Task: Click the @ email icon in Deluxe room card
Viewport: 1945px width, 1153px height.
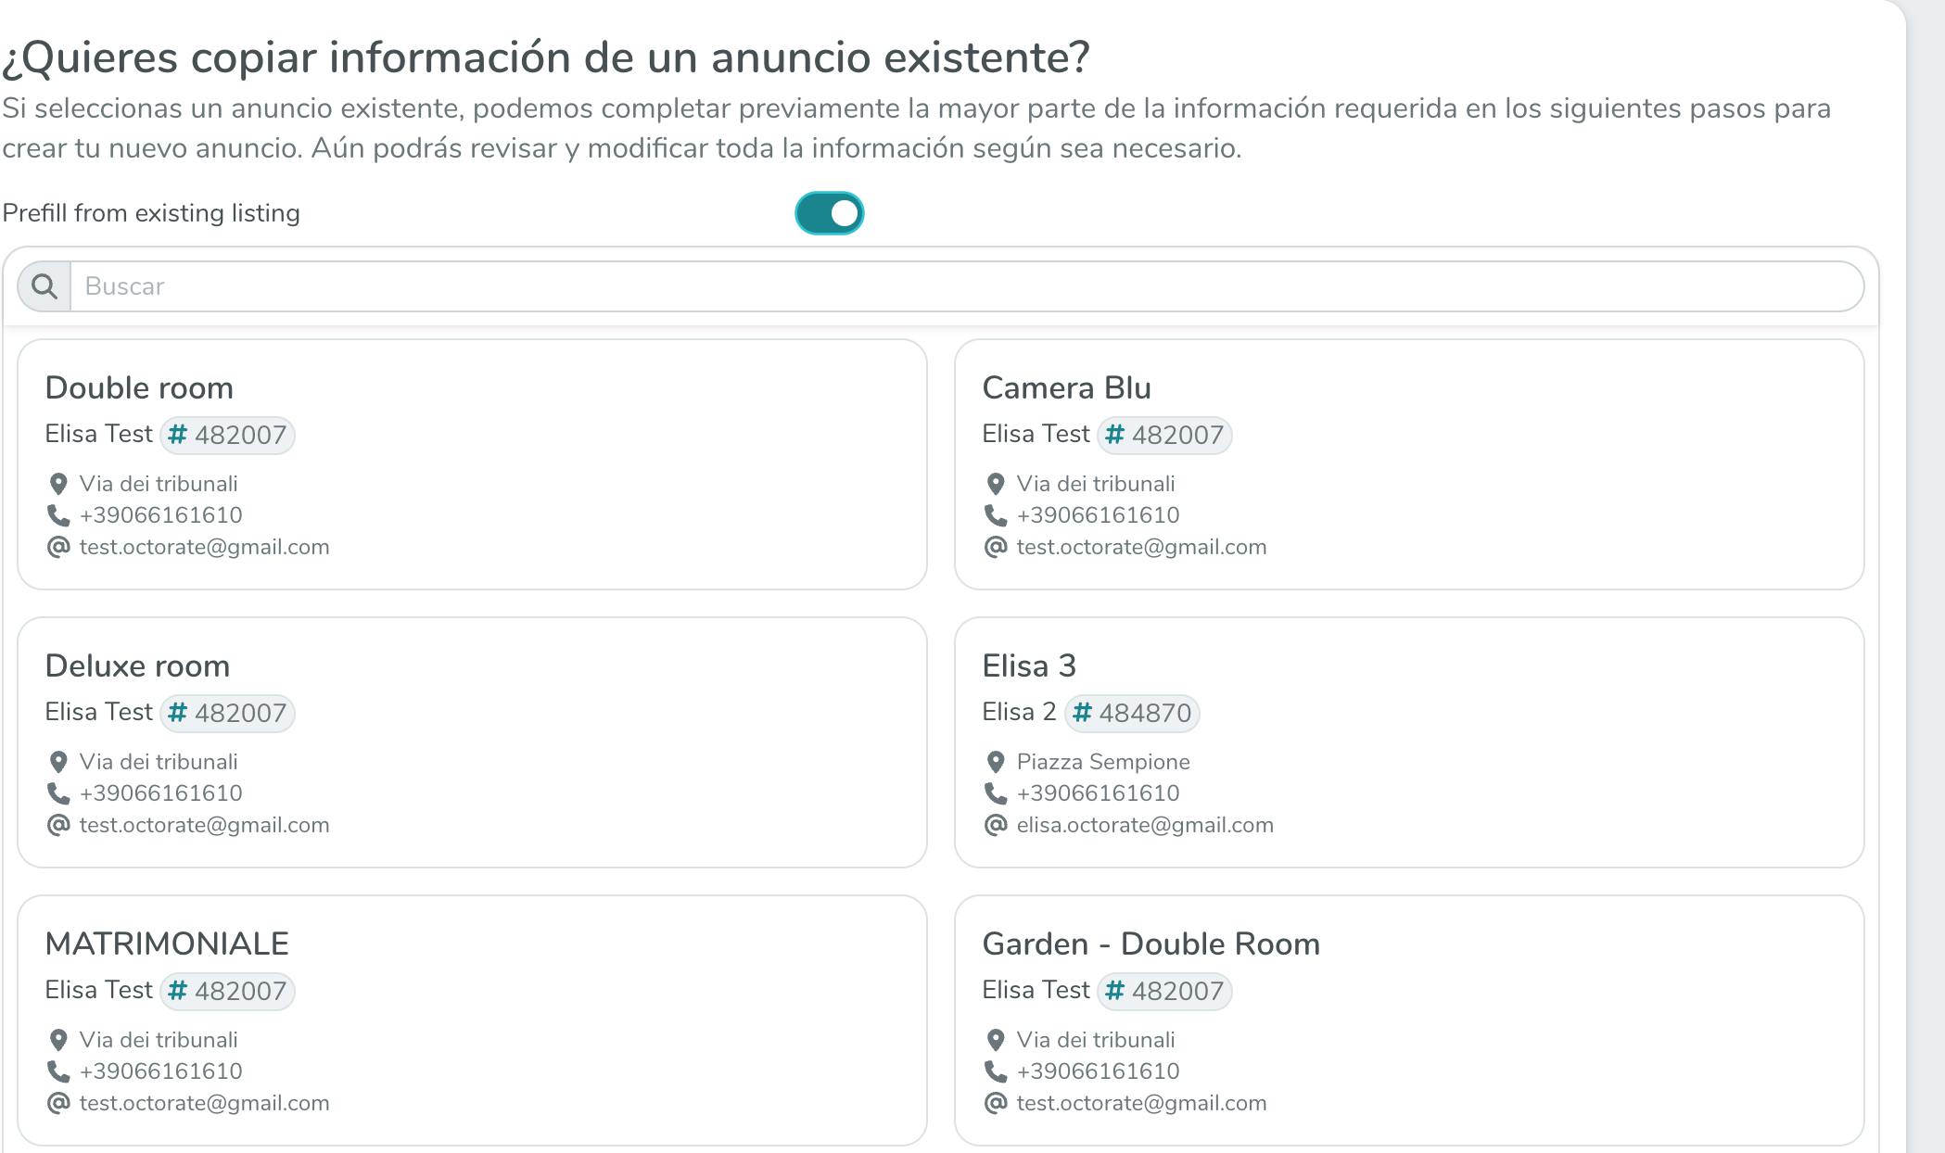Action: (58, 825)
